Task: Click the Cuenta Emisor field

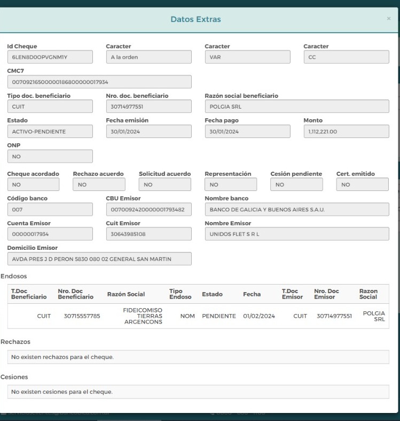Action: 50,234
